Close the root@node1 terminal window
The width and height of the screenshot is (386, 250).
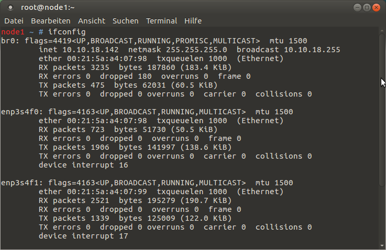[376, 8]
